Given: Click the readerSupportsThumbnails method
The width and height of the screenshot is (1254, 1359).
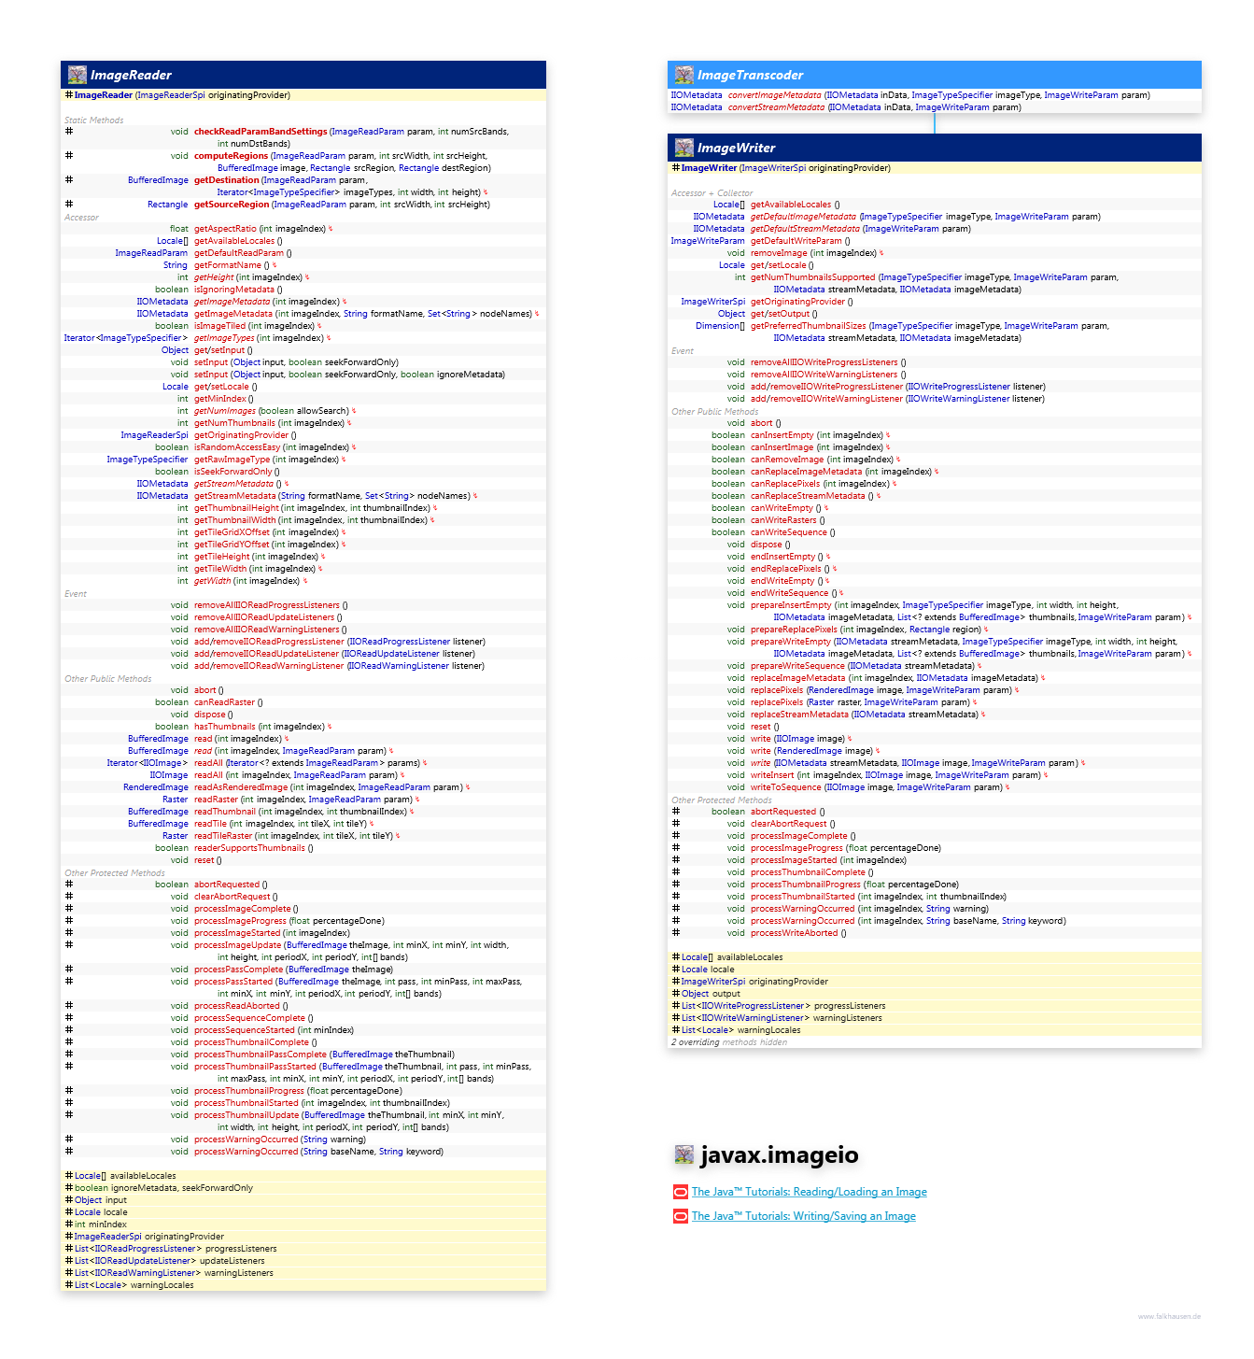Looking at the screenshot, I should point(249,848).
